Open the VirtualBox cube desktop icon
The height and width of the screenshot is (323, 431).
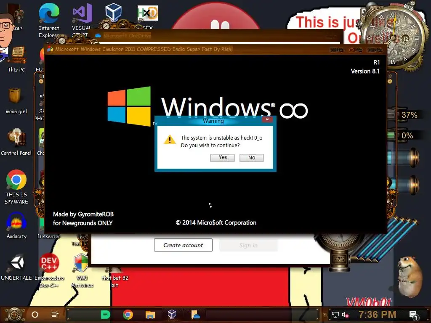tap(113, 12)
